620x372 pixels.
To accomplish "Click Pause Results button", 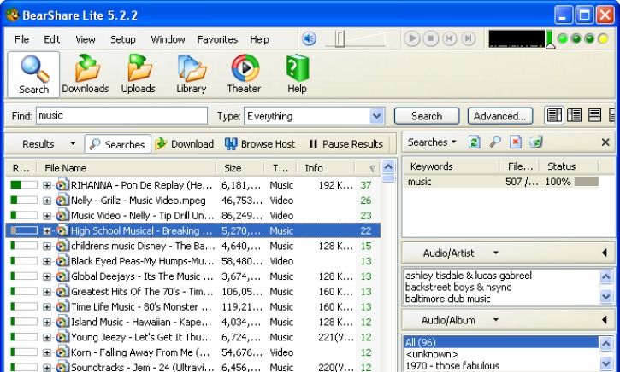I will [x=346, y=144].
